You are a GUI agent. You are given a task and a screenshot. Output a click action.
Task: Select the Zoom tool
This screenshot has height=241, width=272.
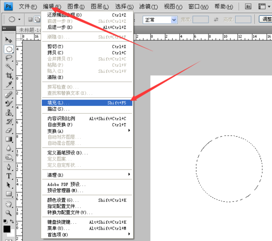tap(9, 213)
